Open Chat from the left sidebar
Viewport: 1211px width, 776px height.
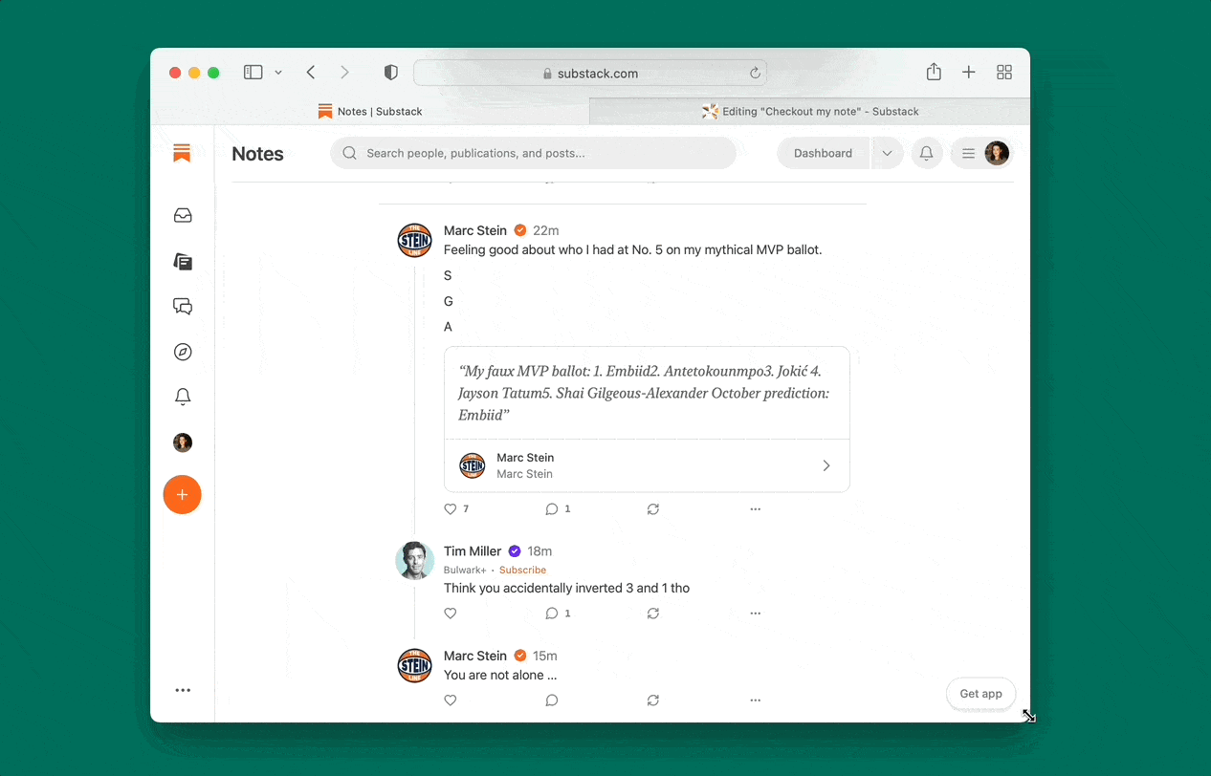pos(182,306)
